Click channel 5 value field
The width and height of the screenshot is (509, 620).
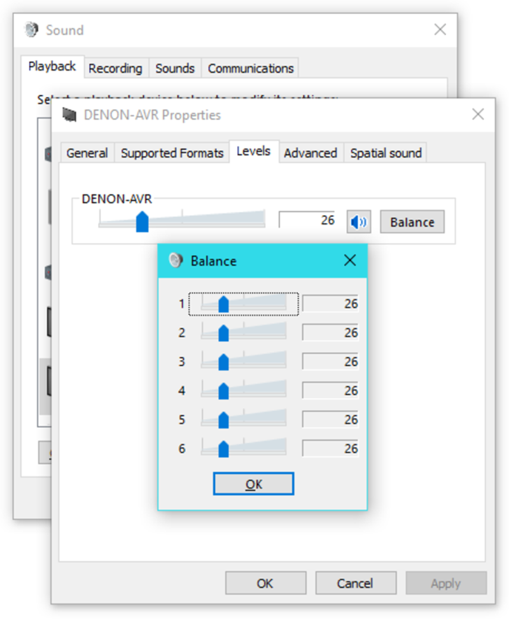tap(330, 419)
